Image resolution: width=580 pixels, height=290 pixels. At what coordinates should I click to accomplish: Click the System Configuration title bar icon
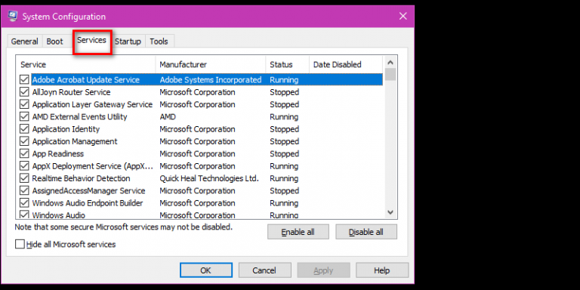click(13, 16)
